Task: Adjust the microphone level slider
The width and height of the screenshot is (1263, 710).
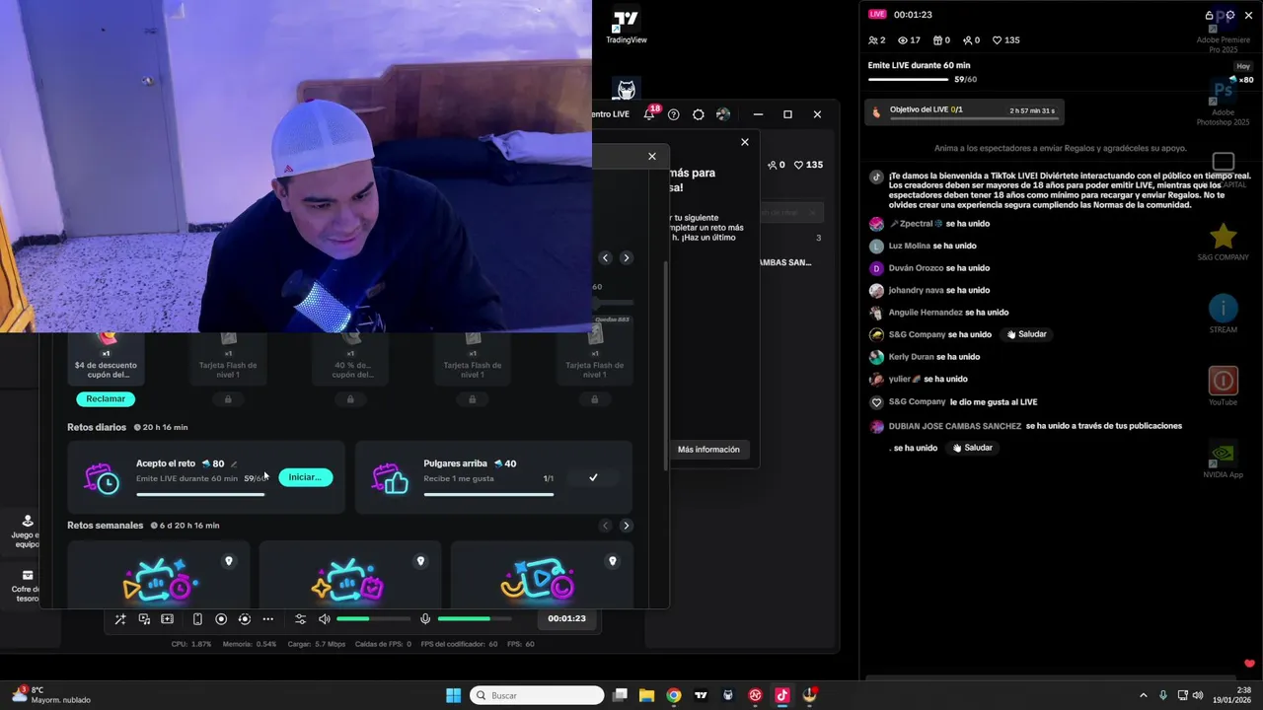Action: coord(475,619)
